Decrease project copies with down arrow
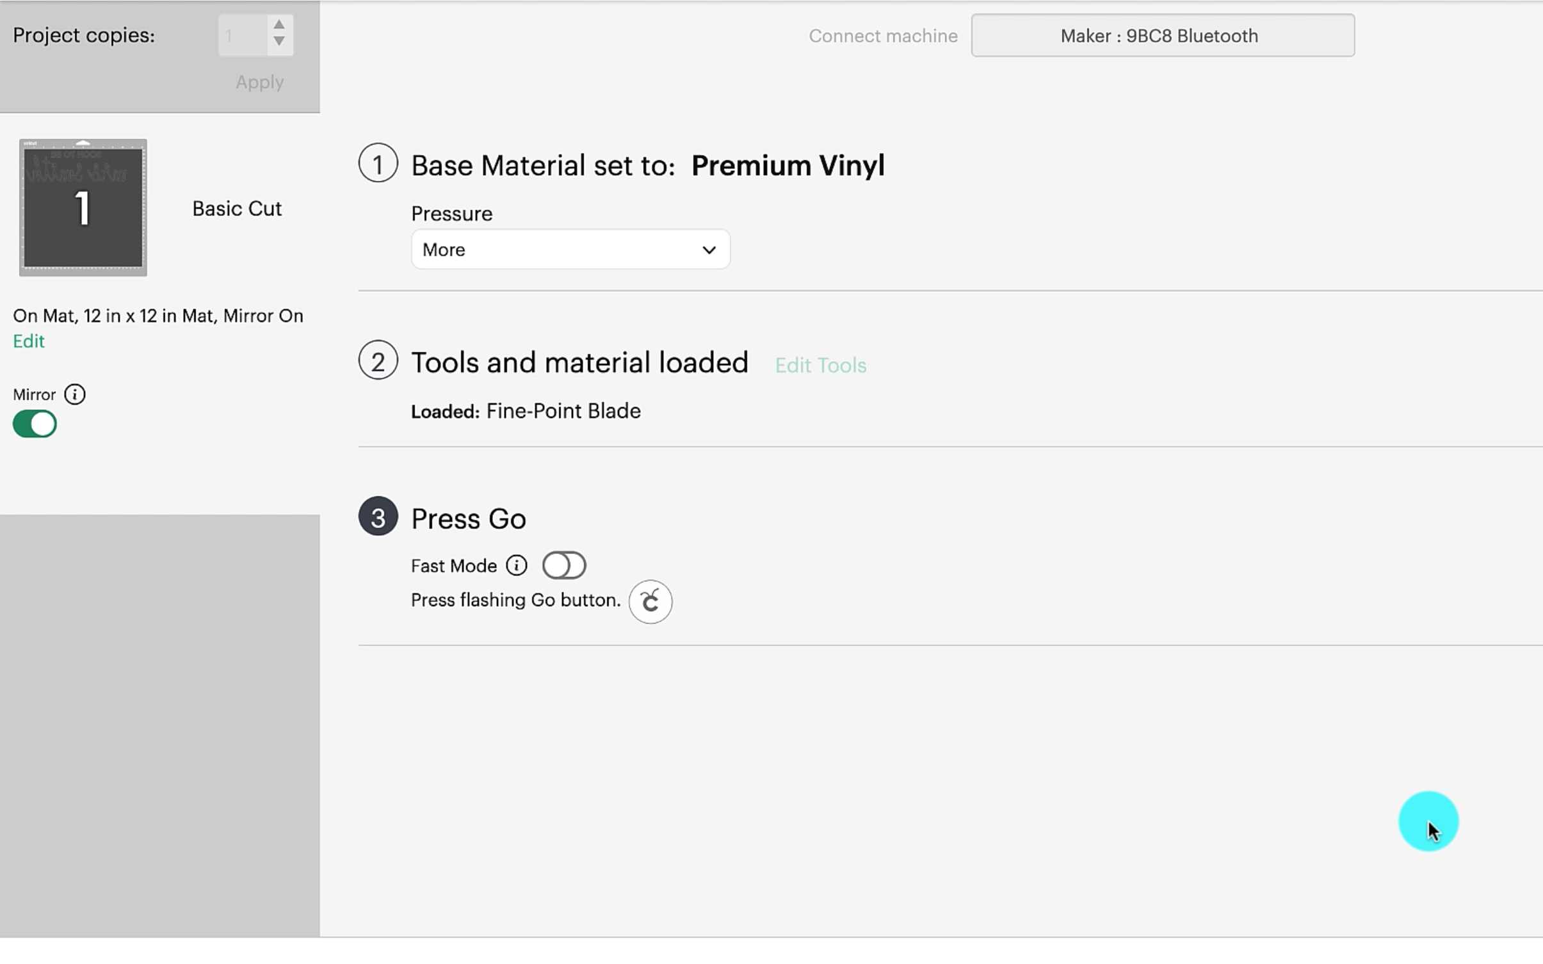The width and height of the screenshot is (1543, 964). [279, 42]
